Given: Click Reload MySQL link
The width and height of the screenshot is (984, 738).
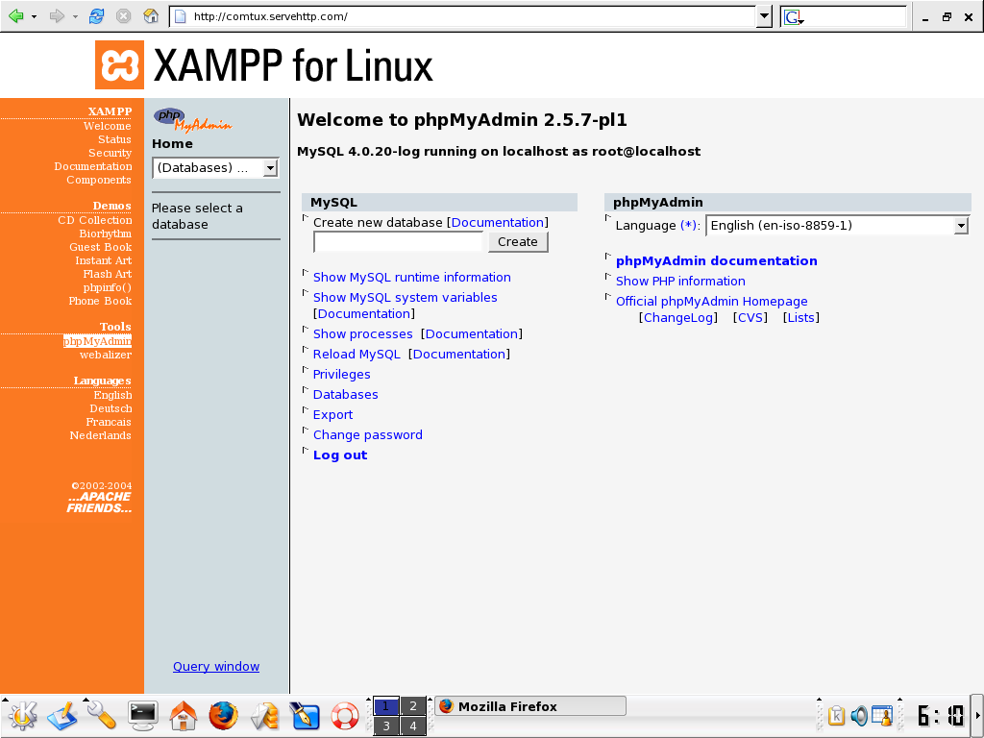Looking at the screenshot, I should click(x=357, y=354).
